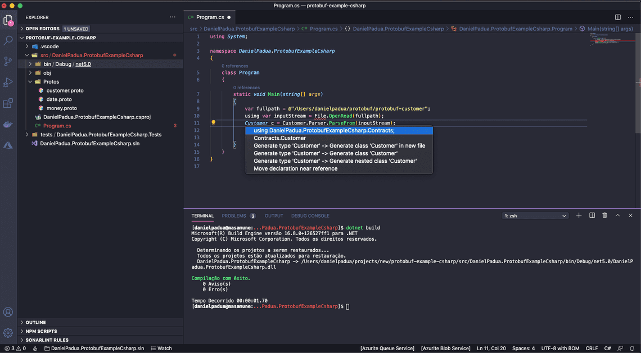Kill the terminal with the trash icon
This screenshot has width=641, height=353.
click(x=604, y=215)
